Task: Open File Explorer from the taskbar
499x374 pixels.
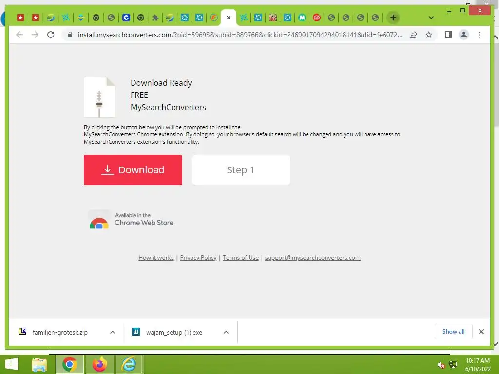Action: click(39, 364)
